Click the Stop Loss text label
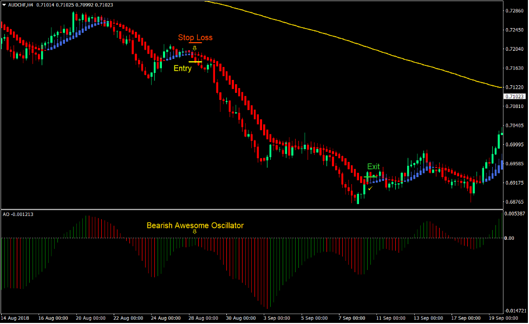Viewport: 529px width, 324px height. pyautogui.click(x=195, y=37)
